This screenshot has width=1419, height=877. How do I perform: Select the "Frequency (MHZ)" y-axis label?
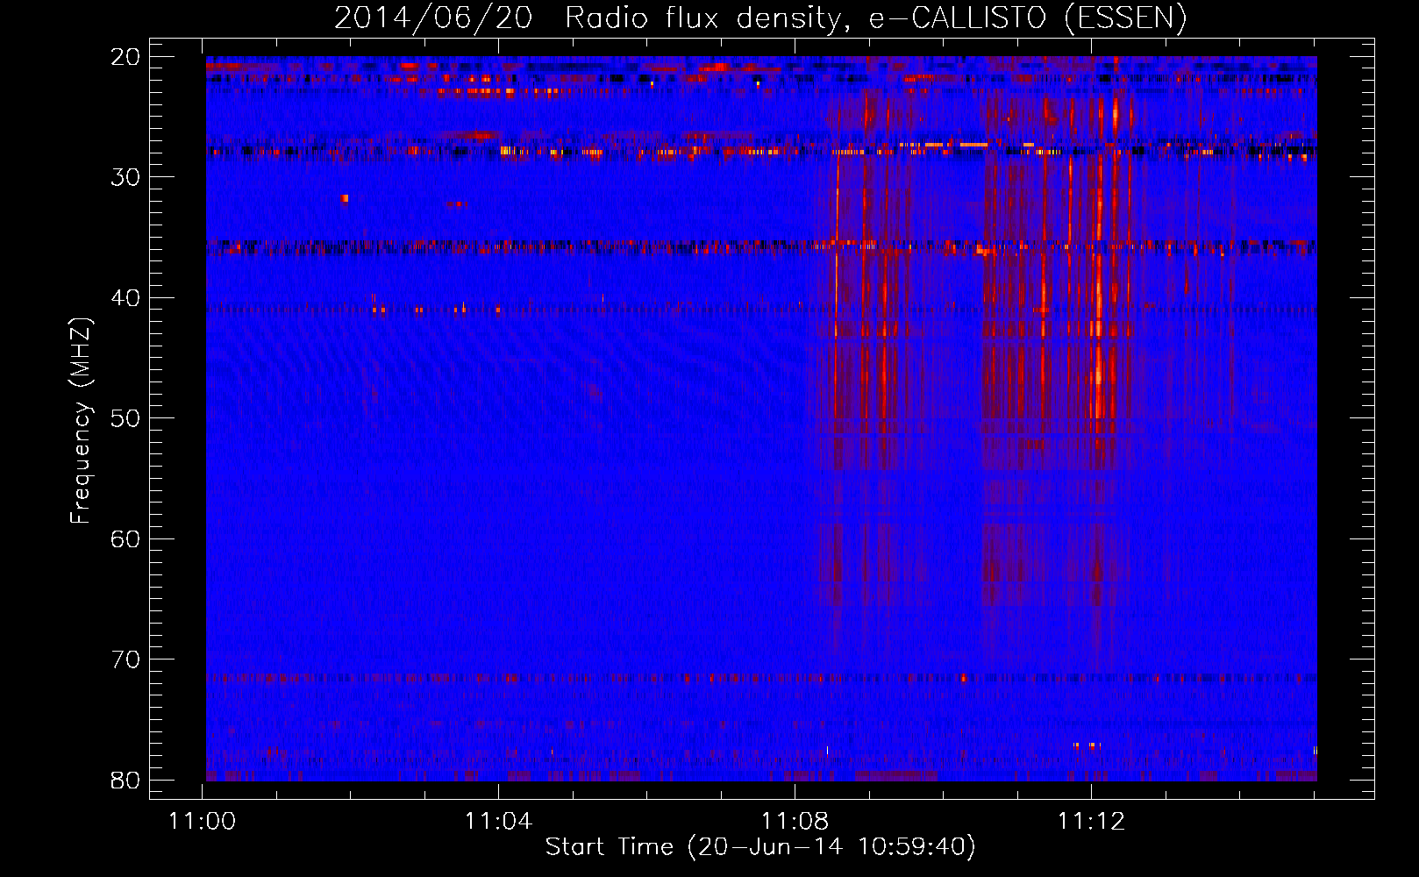(81, 422)
